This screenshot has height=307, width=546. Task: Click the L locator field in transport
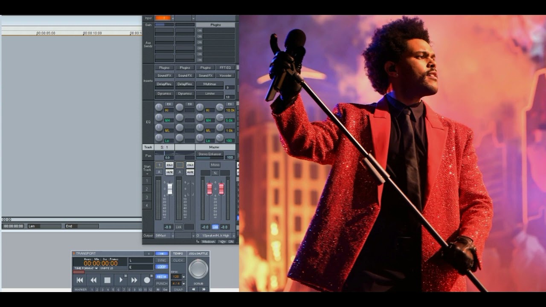tap(141, 260)
